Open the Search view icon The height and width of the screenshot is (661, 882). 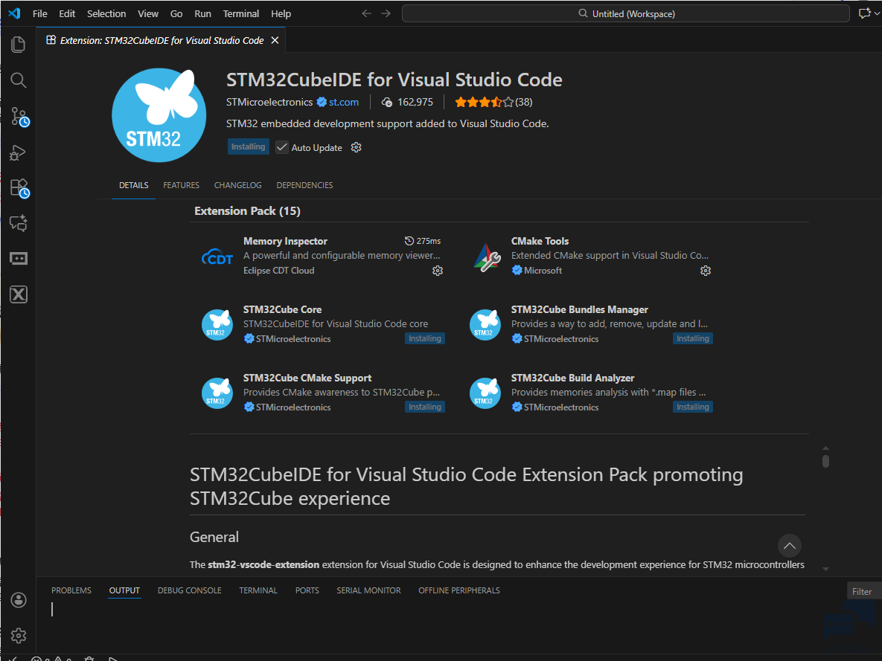[19, 80]
